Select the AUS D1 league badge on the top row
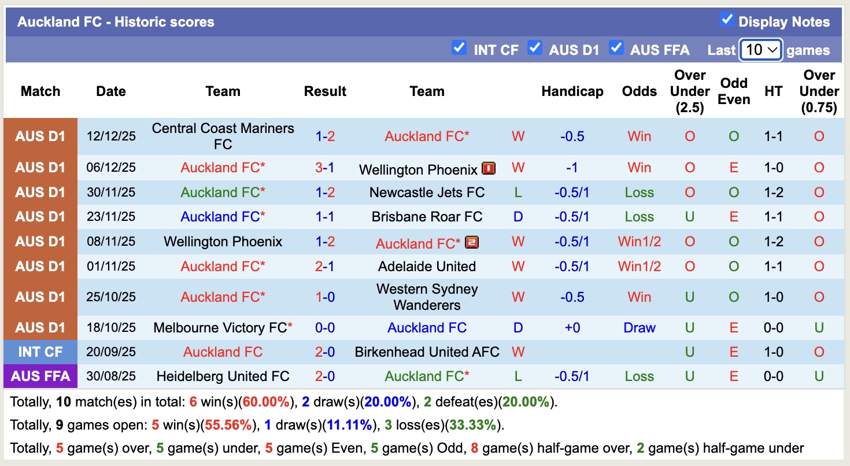This screenshot has width=850, height=466. (x=40, y=136)
